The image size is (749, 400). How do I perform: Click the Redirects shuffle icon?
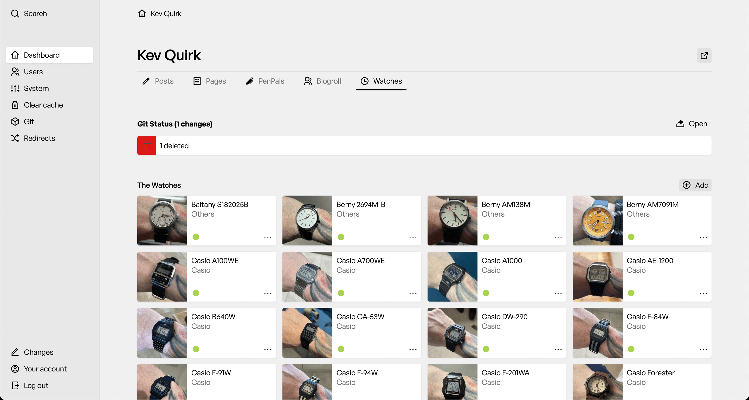pyautogui.click(x=15, y=138)
